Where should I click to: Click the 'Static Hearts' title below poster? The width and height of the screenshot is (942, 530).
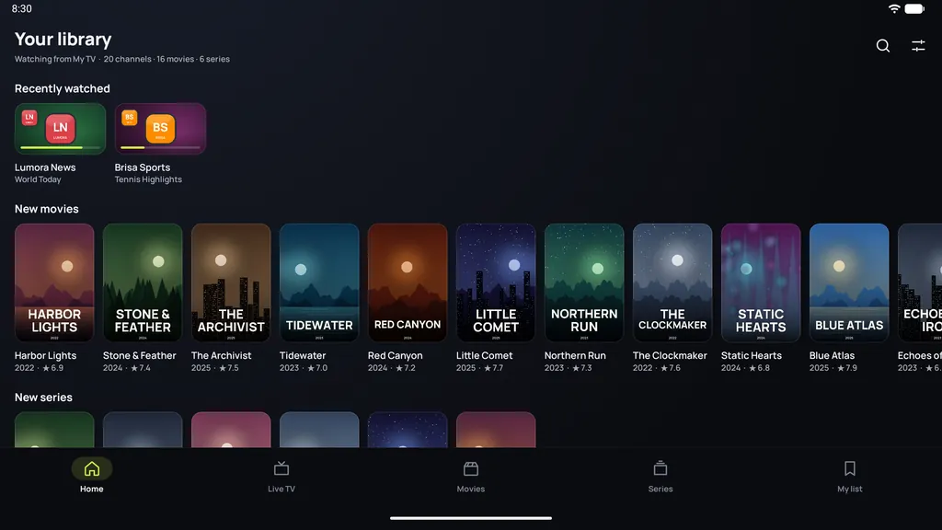[x=752, y=356]
